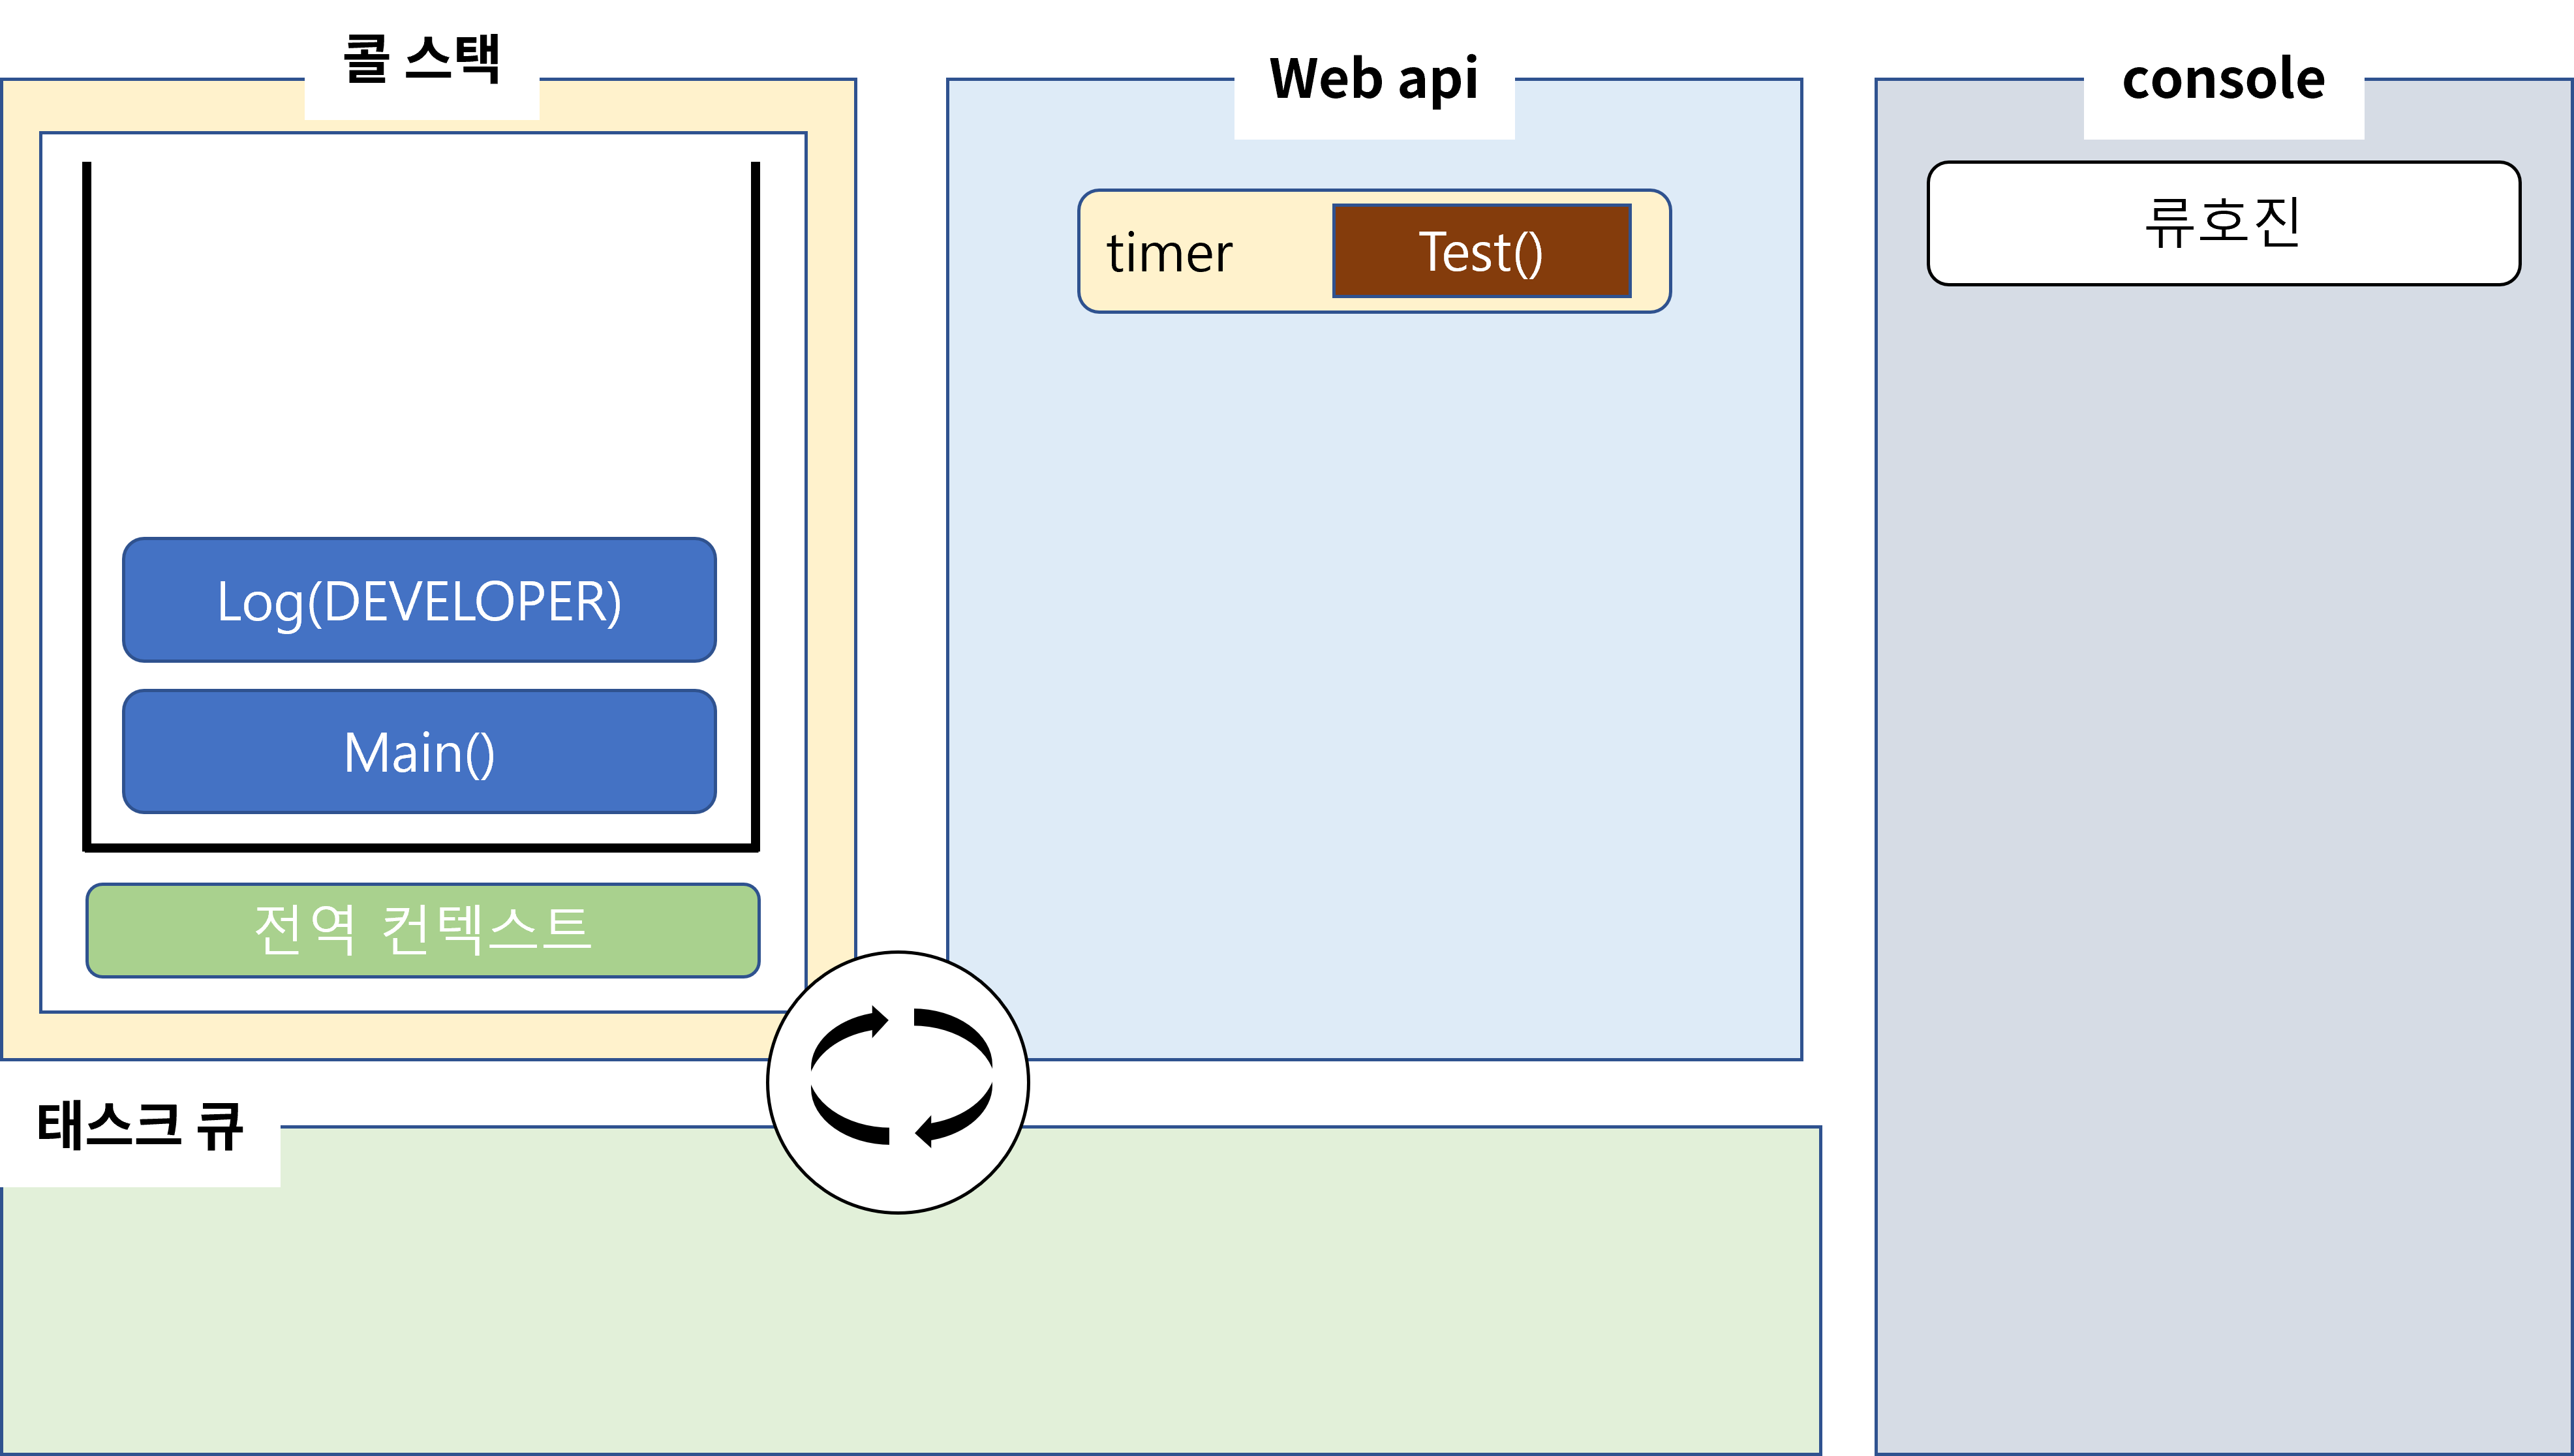This screenshot has width=2574, height=1456.
Task: Click the 콜 스택 title label
Action: pos(421,59)
